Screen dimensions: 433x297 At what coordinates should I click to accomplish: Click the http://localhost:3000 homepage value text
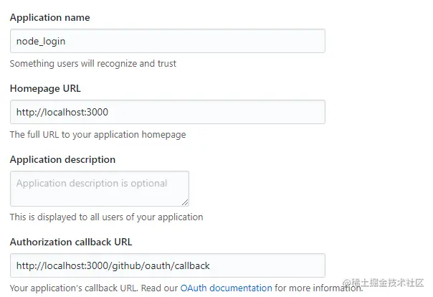point(62,112)
